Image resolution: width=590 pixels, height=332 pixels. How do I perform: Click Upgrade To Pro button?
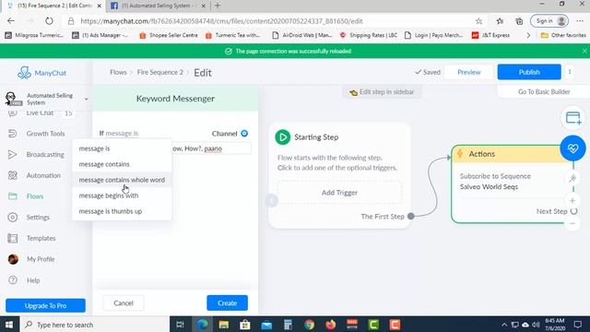click(x=45, y=305)
